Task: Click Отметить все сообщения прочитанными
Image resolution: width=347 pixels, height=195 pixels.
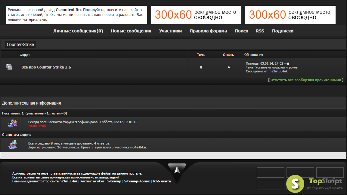Action: click(x=305, y=80)
